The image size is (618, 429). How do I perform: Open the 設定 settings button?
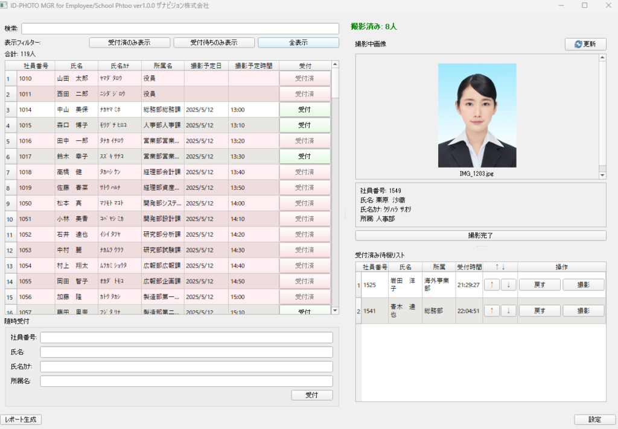[594, 420]
